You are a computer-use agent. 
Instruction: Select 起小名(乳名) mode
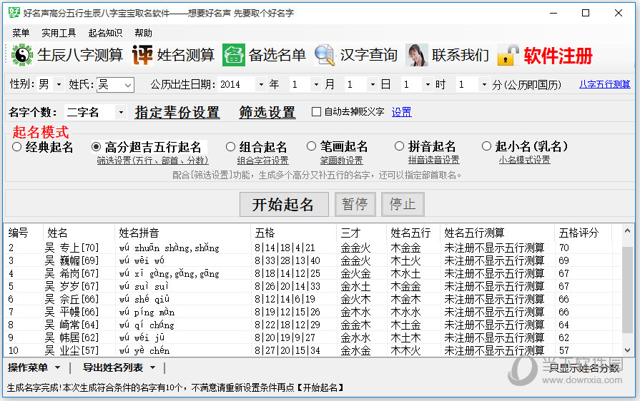486,146
